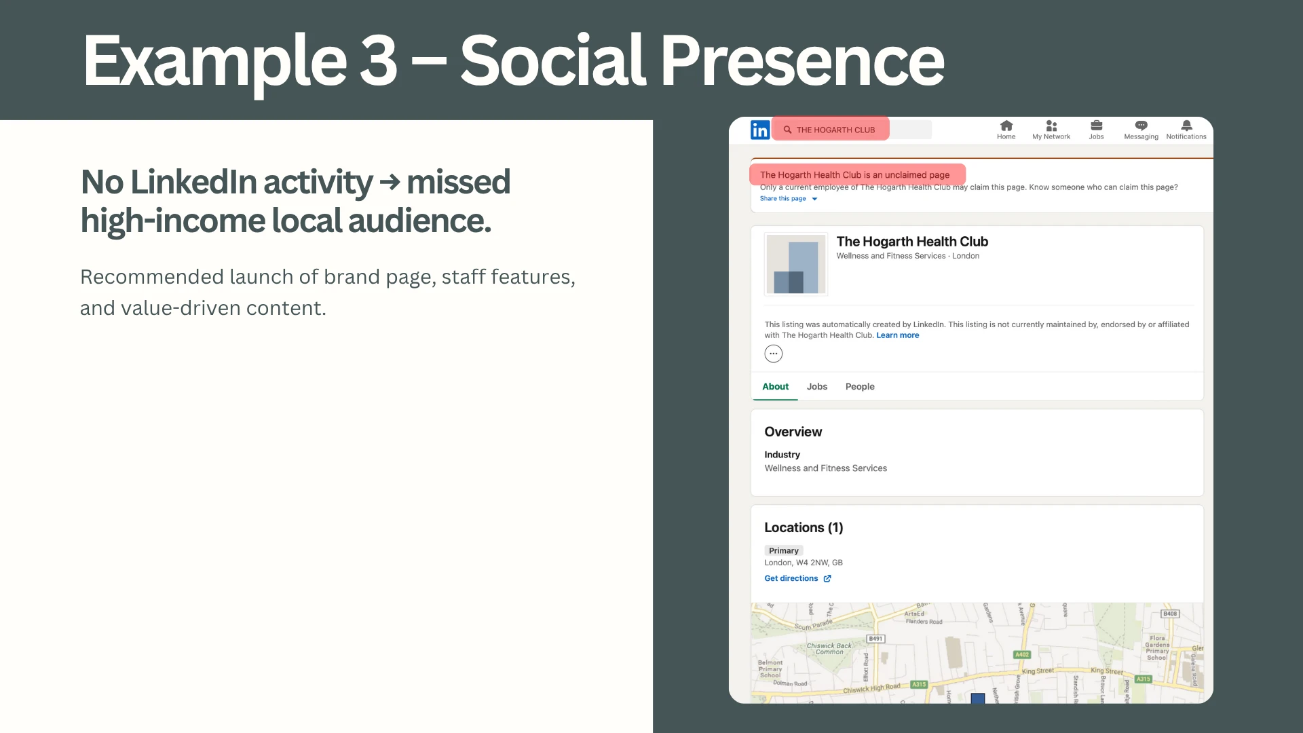Click the LinkedIn logo icon
The image size is (1303, 733).
[x=759, y=130]
